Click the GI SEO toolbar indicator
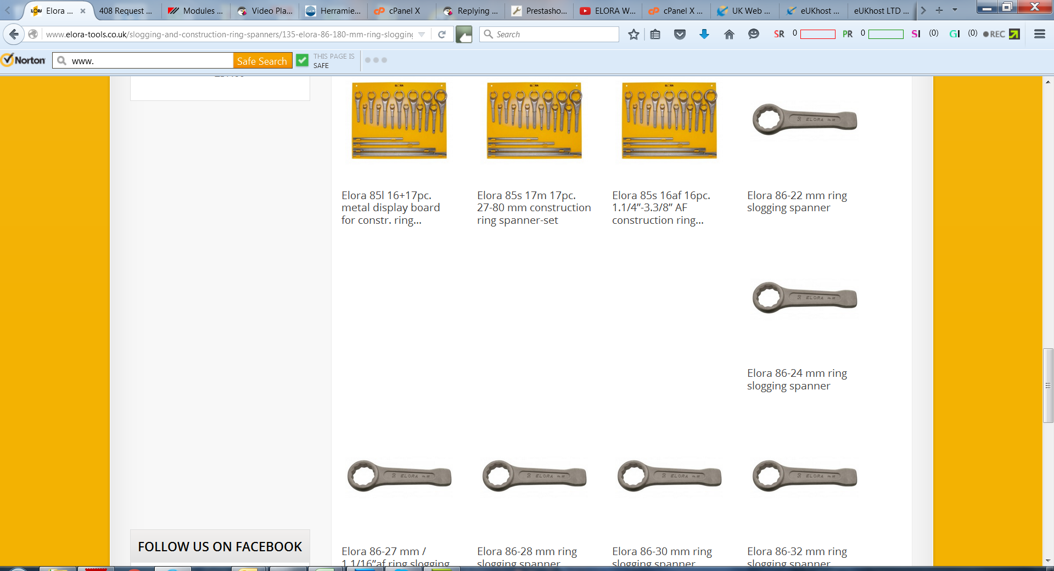Image resolution: width=1054 pixels, height=571 pixels. coord(955,34)
